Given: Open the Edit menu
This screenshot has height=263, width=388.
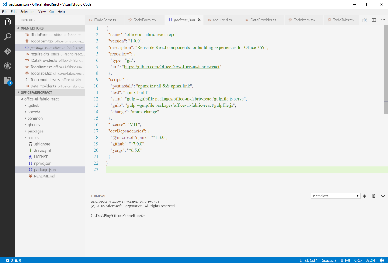Looking at the screenshot, I should tap(14, 12).
